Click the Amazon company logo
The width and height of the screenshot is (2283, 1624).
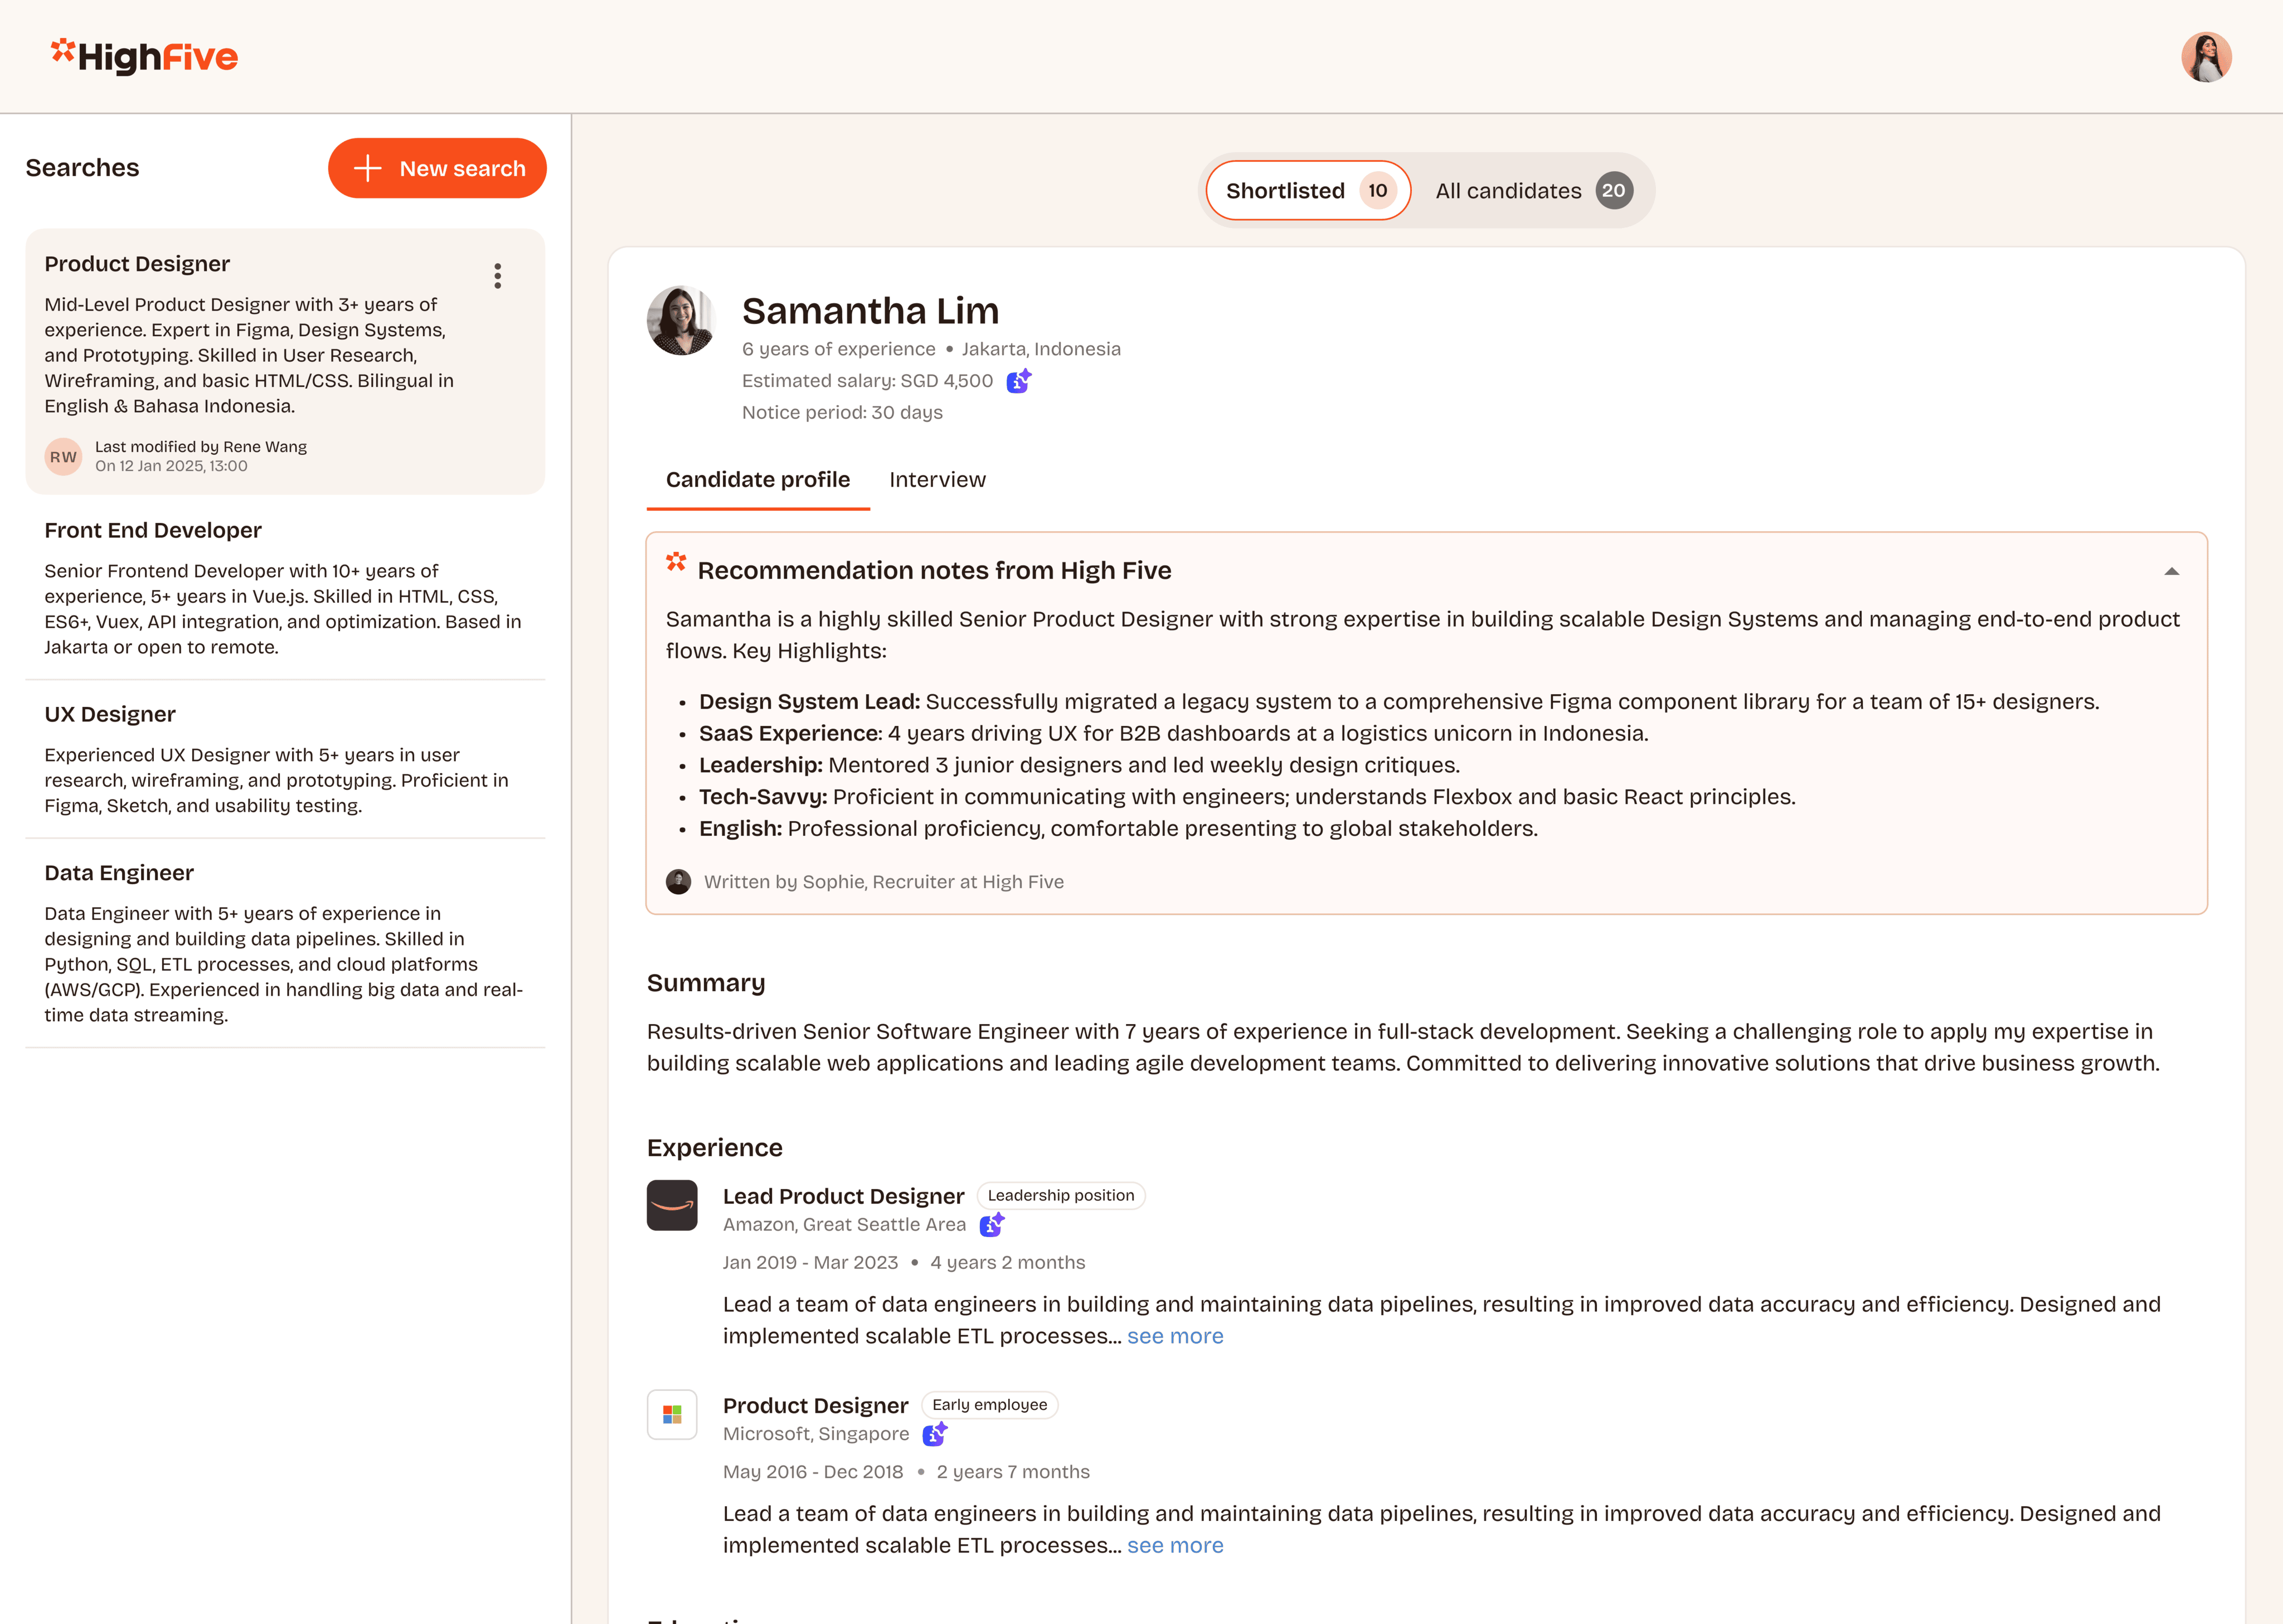672,1205
